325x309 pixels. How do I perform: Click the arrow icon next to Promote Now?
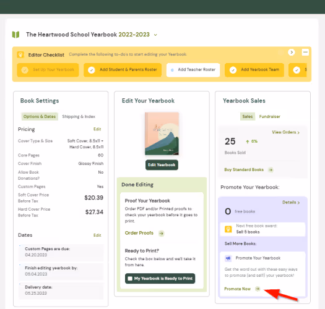(x=258, y=289)
